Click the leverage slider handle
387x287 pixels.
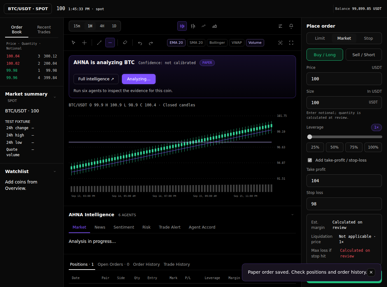click(x=310, y=137)
